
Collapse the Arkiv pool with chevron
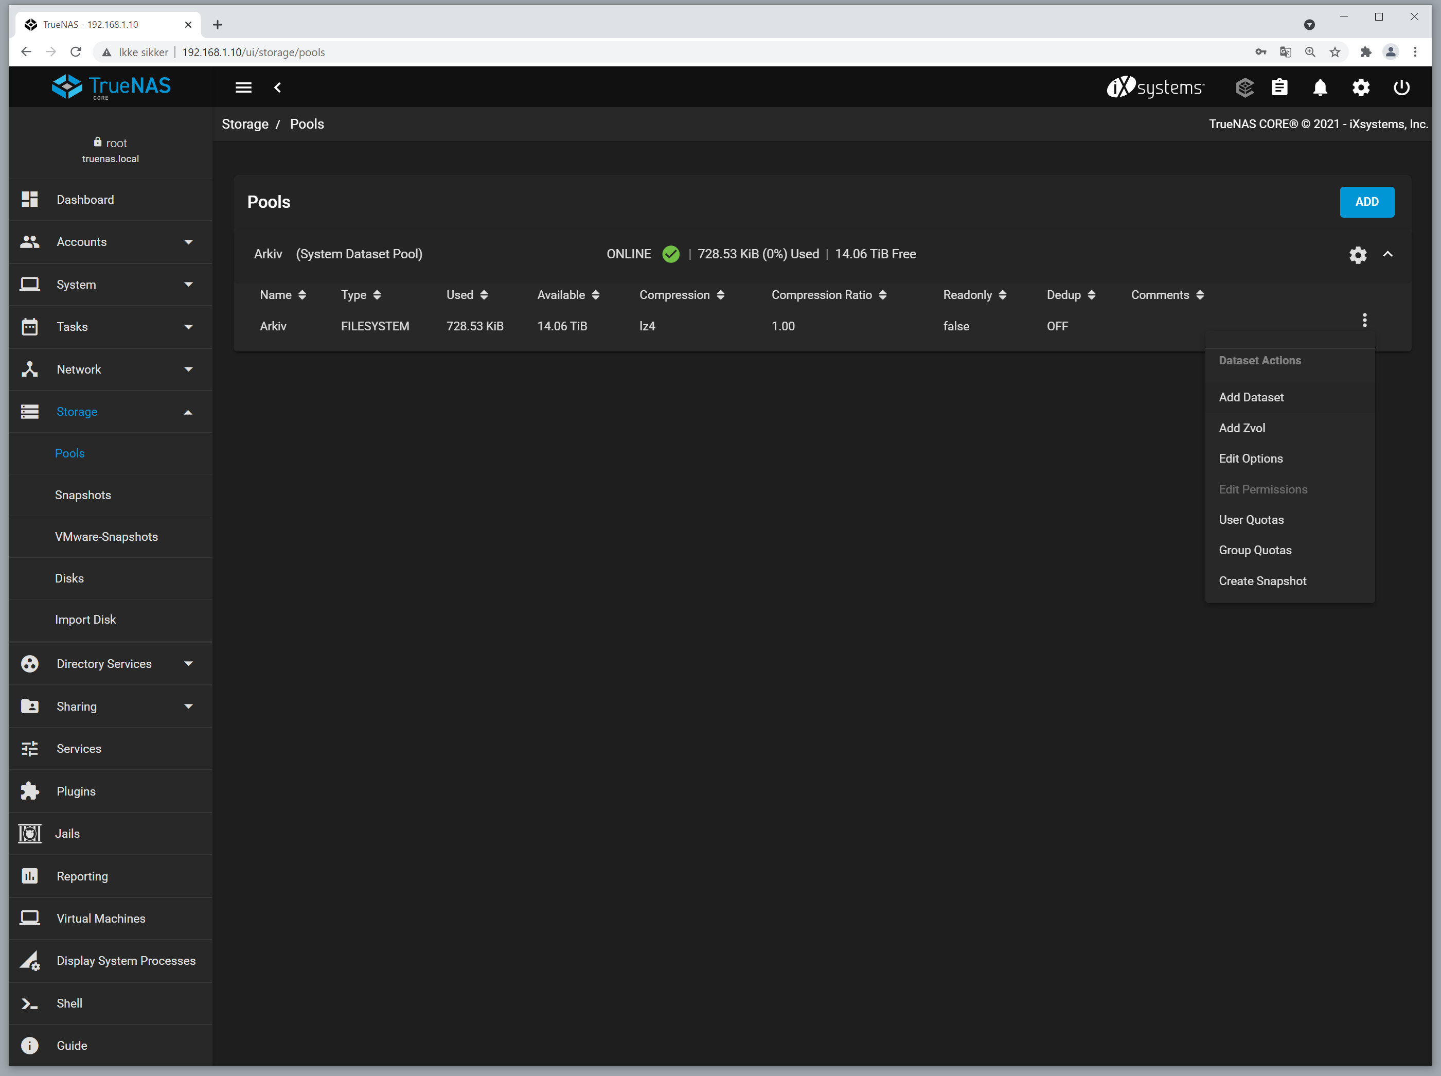coord(1387,254)
